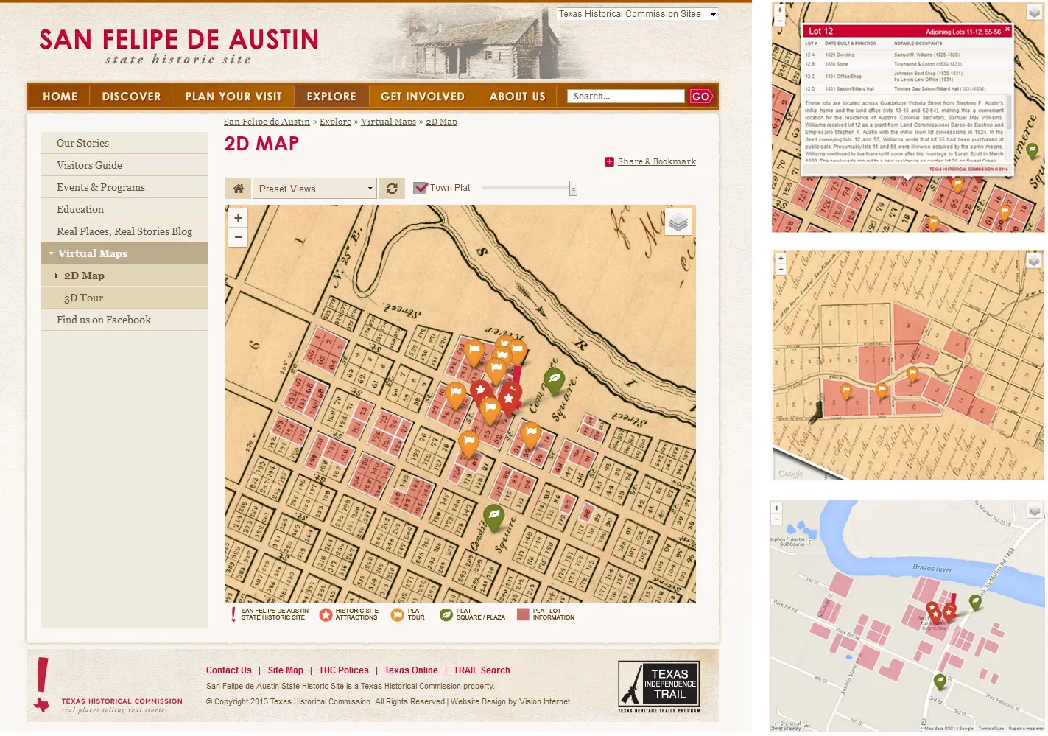
Task: Click the refresh map icon beside Preset Views
Action: point(392,189)
